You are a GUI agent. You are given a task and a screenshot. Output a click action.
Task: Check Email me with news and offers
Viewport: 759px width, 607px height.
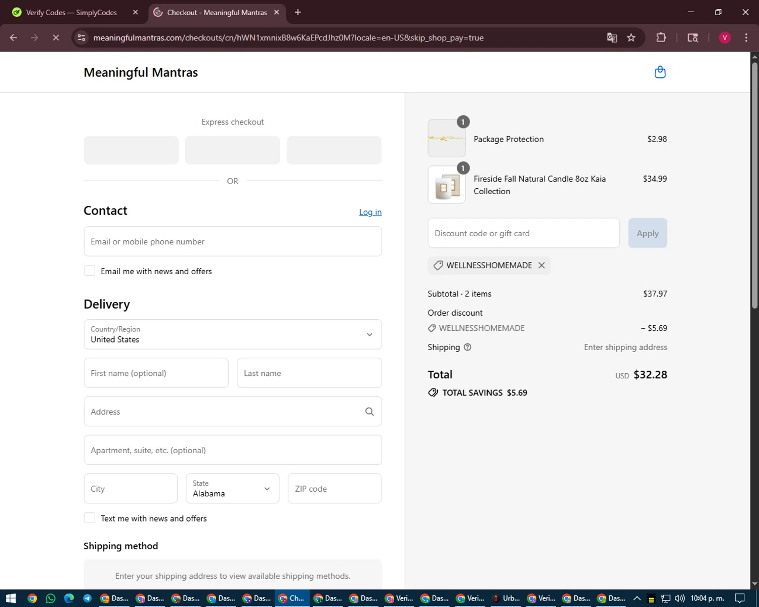pos(90,271)
